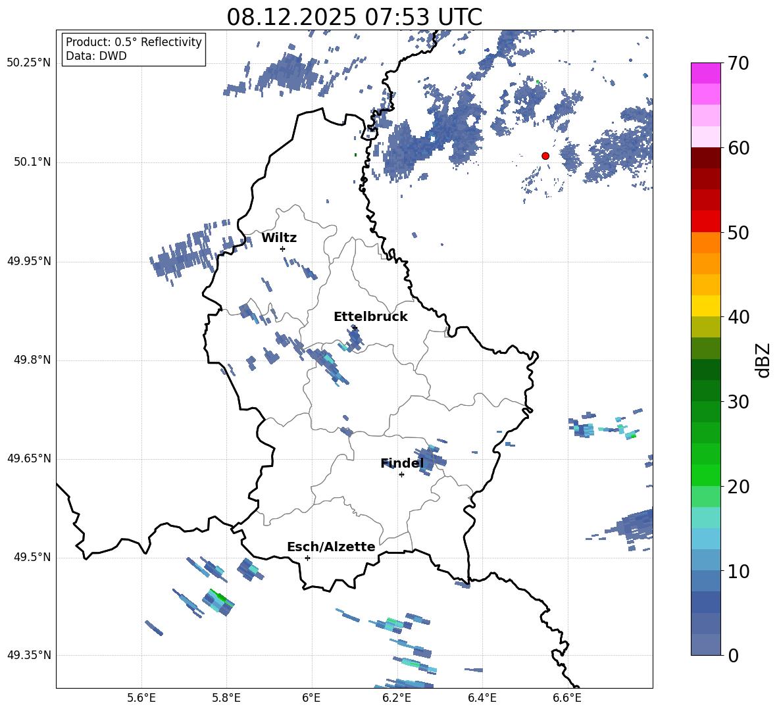Click the 49.8°N latitude label
779x711 pixels.
tap(32, 360)
